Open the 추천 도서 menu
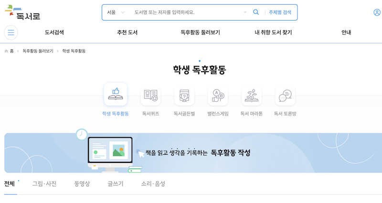This screenshot has height=203, width=382. point(127,32)
